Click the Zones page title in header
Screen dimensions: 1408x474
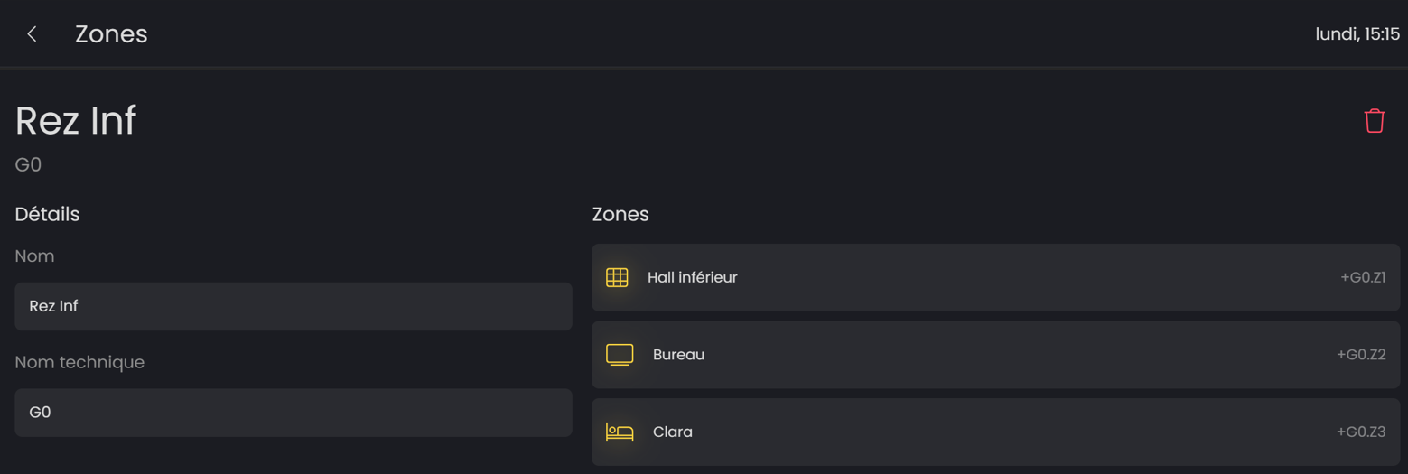click(111, 34)
